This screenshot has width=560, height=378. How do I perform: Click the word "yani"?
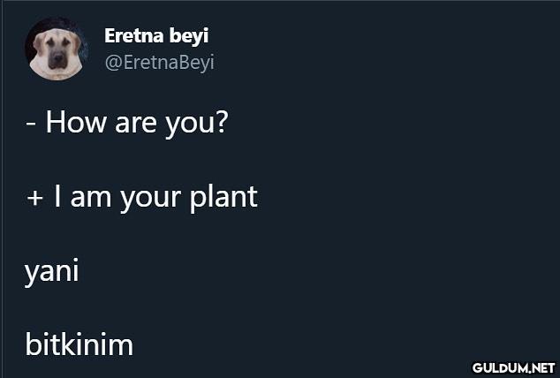[52, 270]
